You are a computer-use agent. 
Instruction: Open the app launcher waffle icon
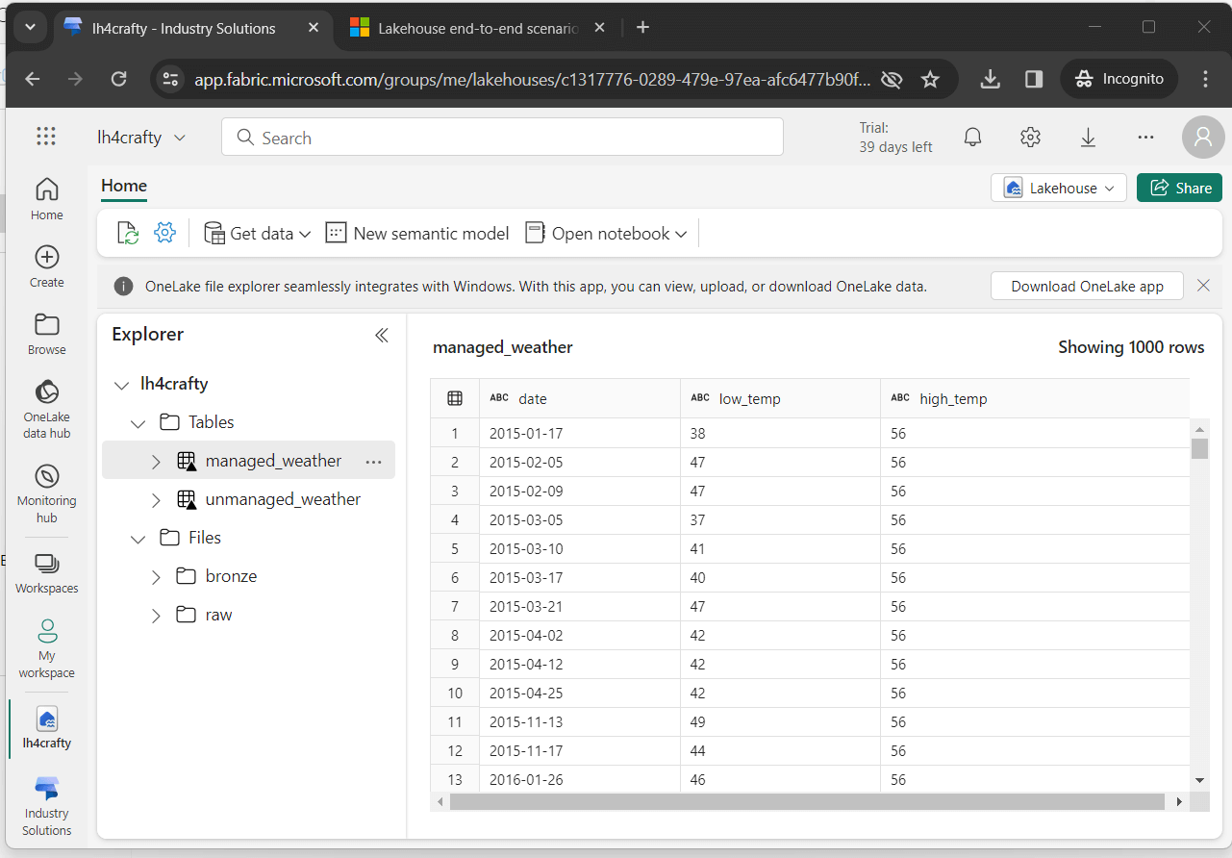46,137
